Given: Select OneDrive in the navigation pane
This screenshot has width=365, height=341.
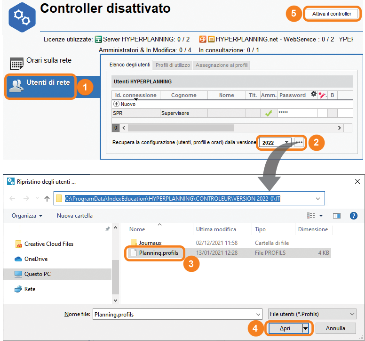Looking at the screenshot, I should [31, 259].
